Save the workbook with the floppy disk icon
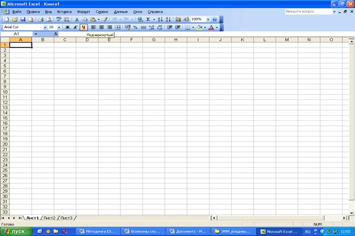 [23, 20]
